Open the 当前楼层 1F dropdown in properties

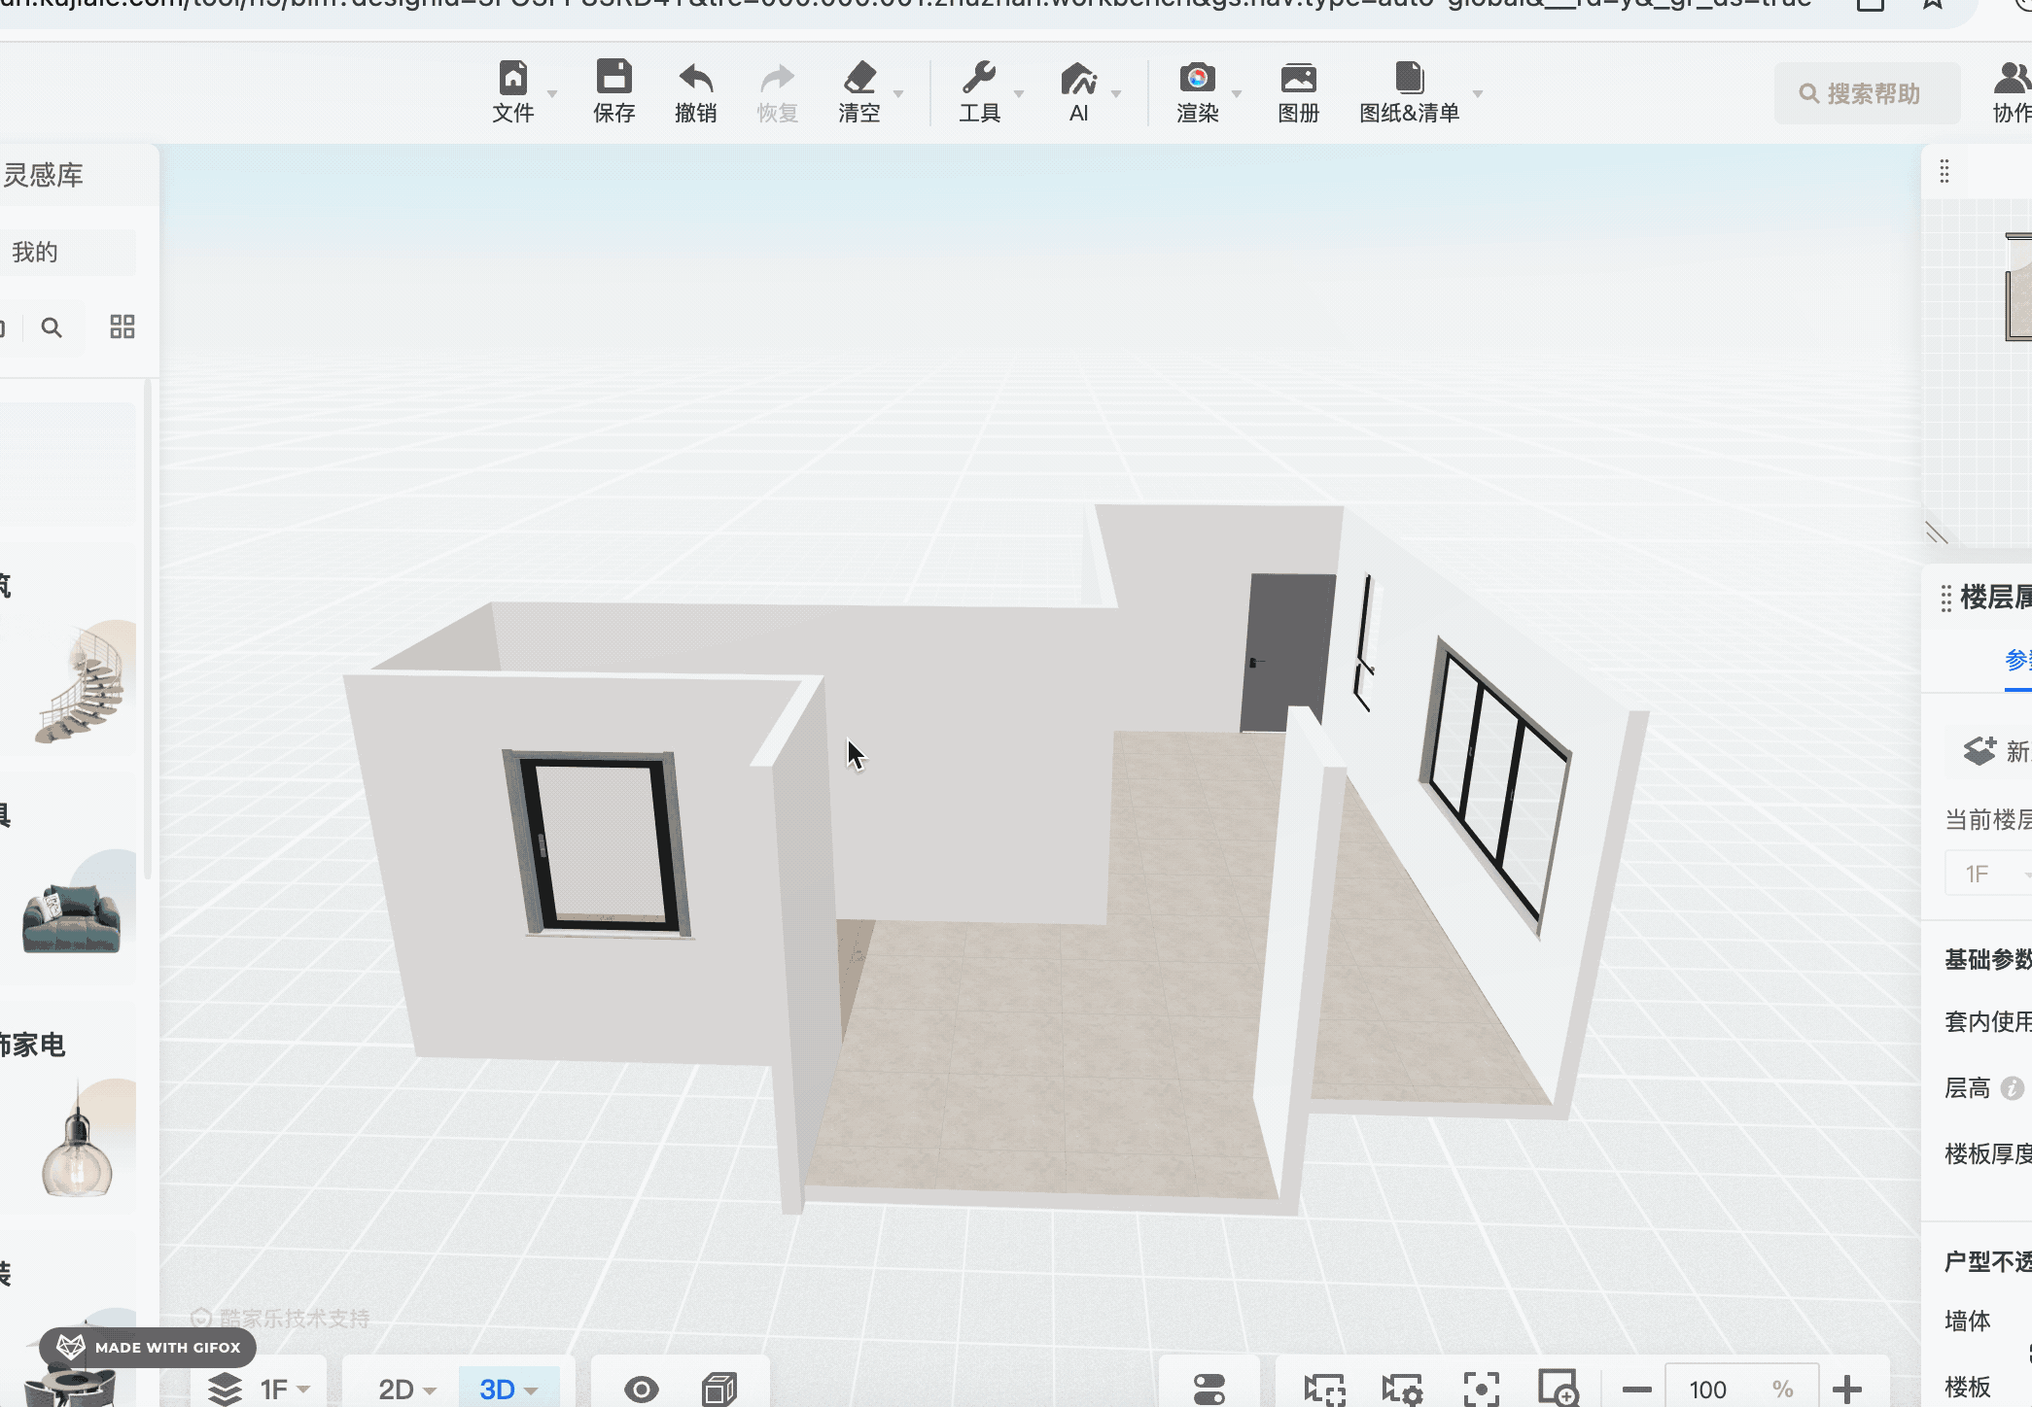tap(1988, 874)
